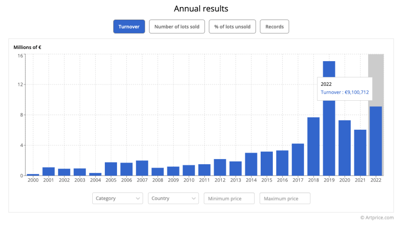402x225 pixels.
Task: Open the Records tab
Action: click(274, 27)
